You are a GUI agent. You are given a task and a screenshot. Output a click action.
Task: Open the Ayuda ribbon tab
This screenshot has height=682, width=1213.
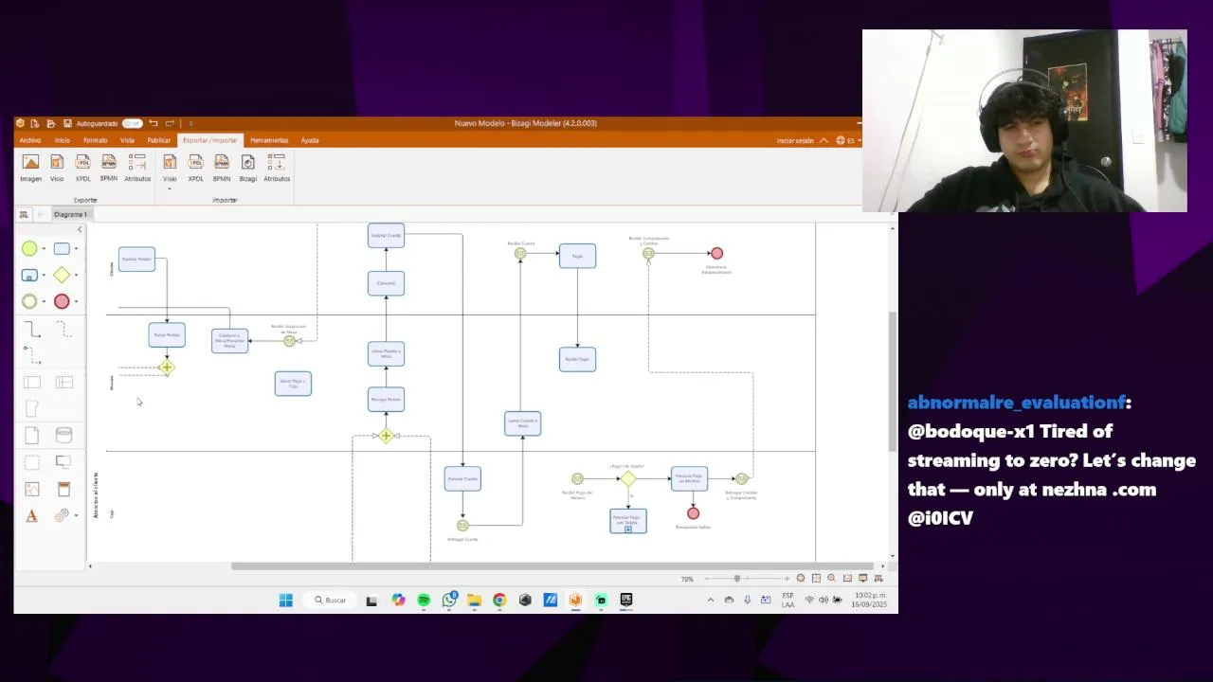pos(310,140)
